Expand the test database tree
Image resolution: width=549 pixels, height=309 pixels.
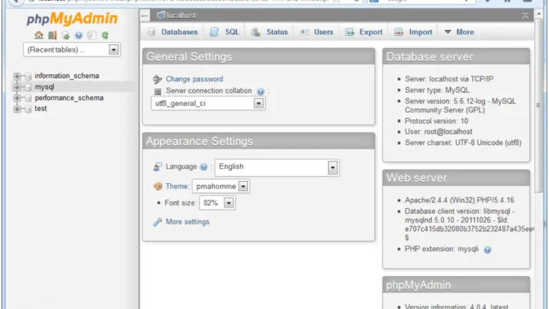pyautogui.click(x=17, y=109)
